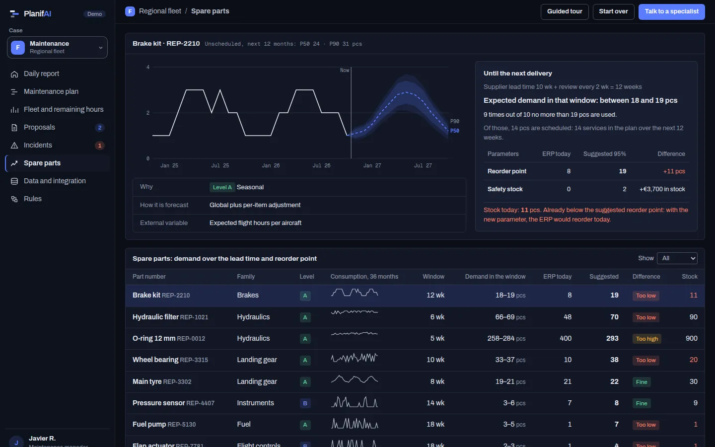Click the Too high tag for O-ring
The height and width of the screenshot is (447, 715).
[647, 339]
